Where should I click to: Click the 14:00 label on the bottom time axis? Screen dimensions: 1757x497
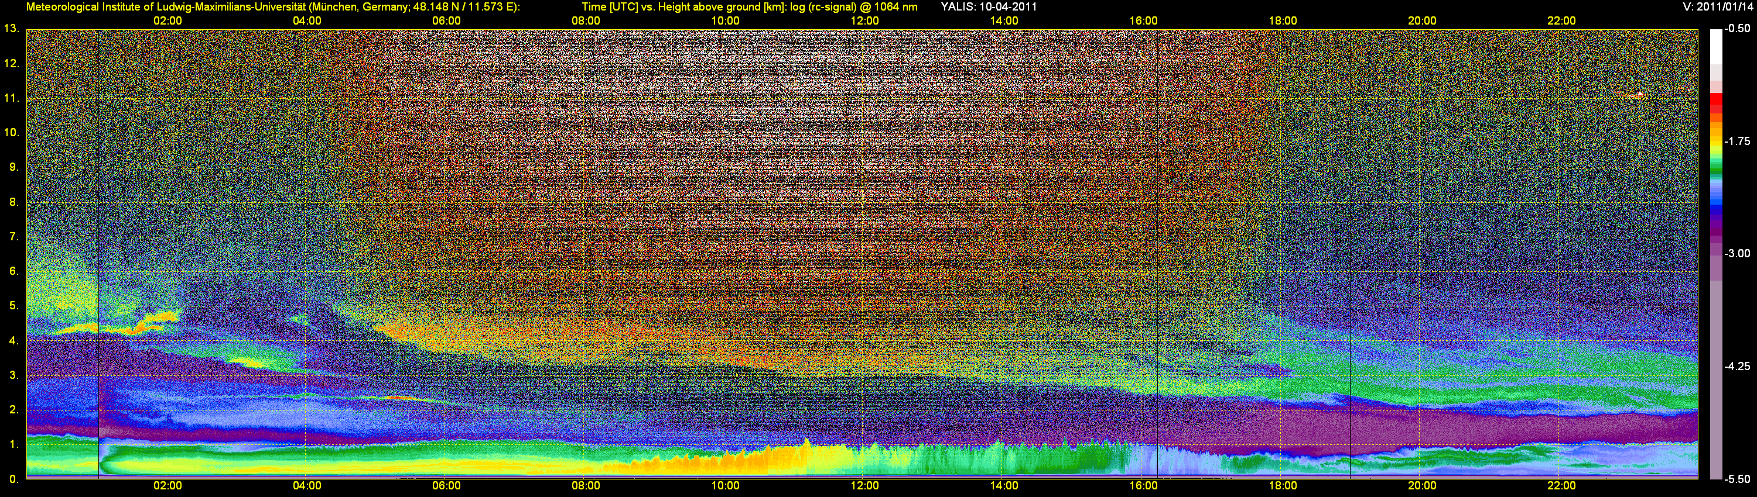(x=1004, y=486)
